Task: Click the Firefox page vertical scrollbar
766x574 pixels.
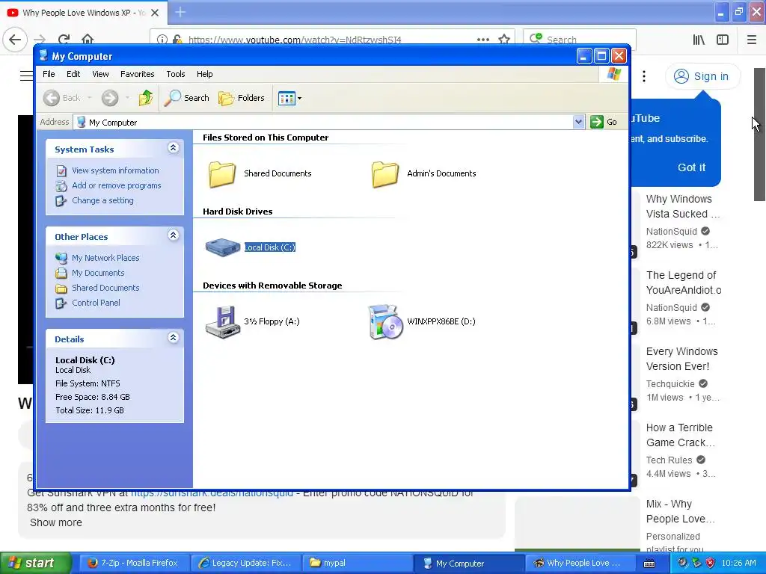Action: click(759, 135)
